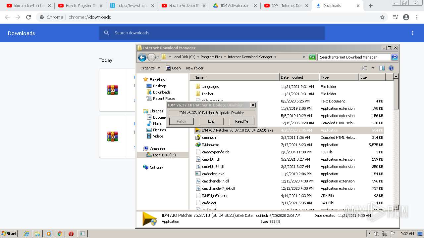Switch to IDM Internet Download YouTube tab

pos(287,6)
